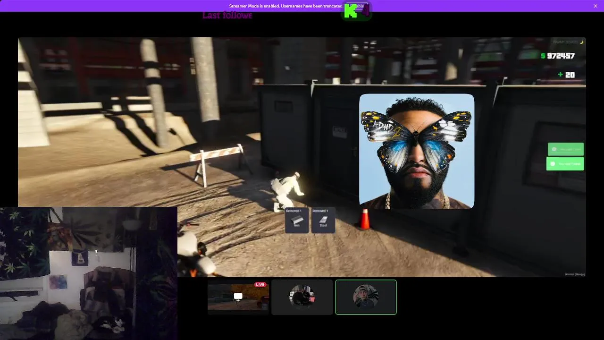The height and width of the screenshot is (340, 604).
Task: Click the green +20 indicator
Action: click(566, 75)
